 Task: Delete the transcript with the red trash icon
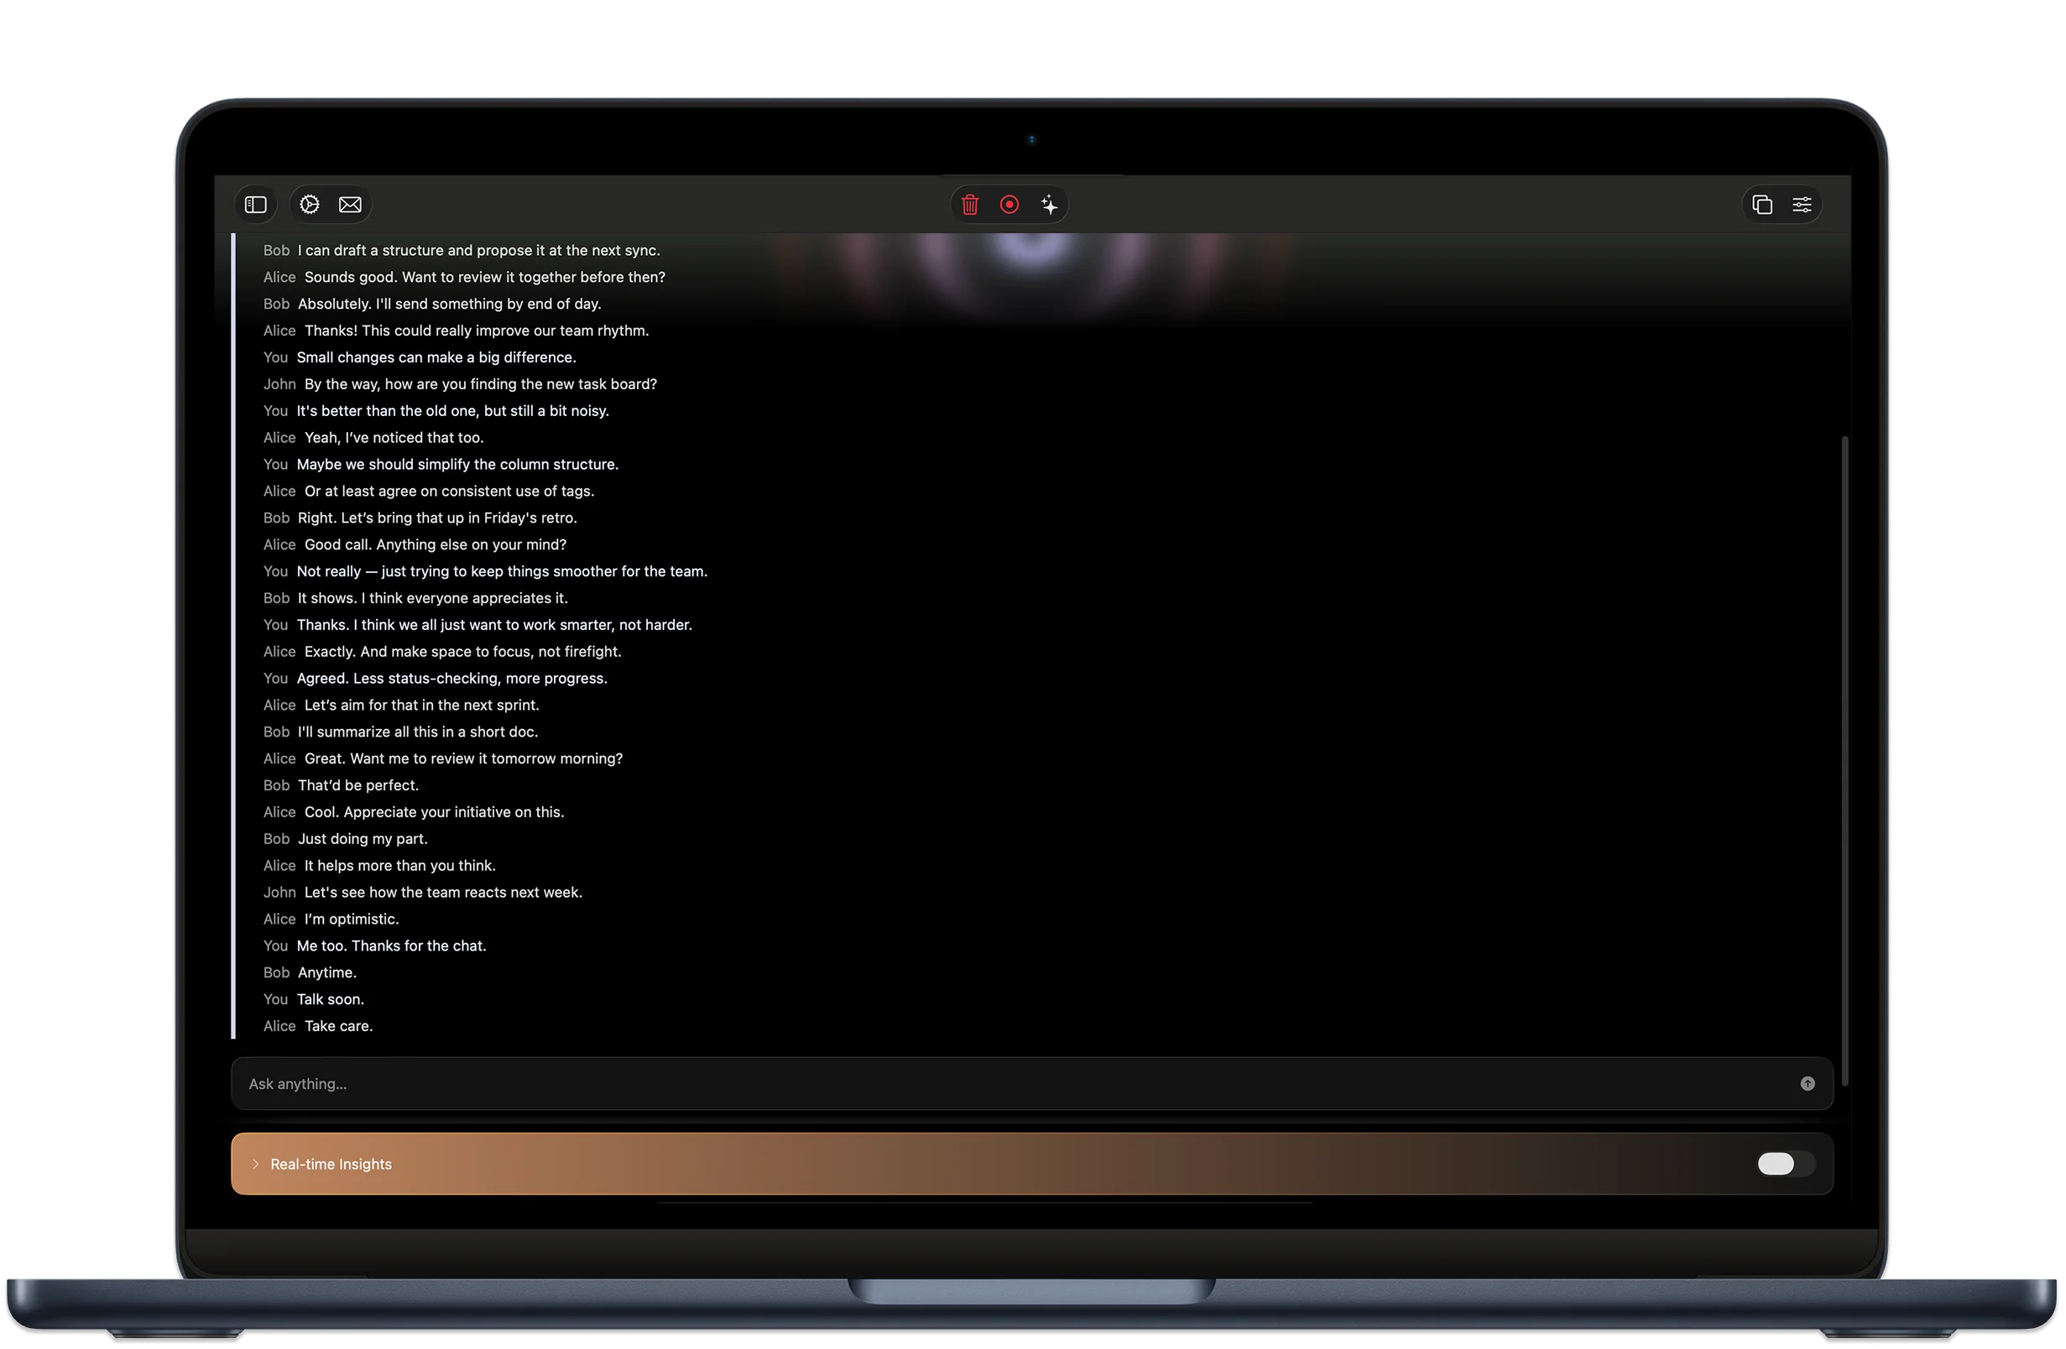coord(969,205)
